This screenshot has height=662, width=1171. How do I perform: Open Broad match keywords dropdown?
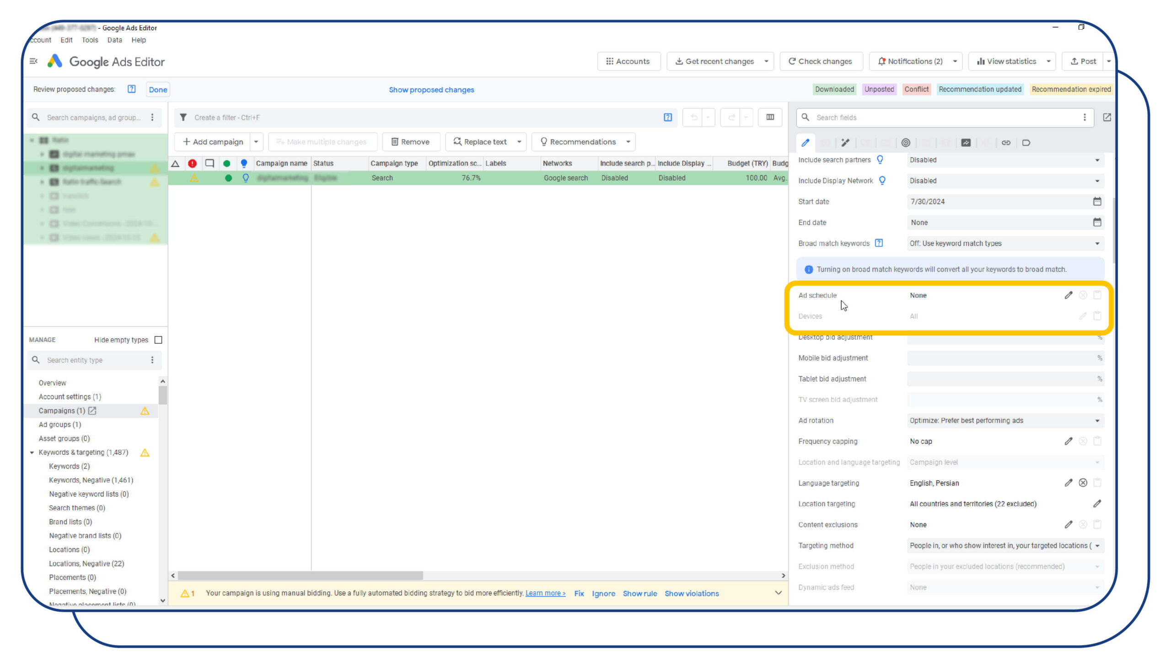(x=1005, y=243)
